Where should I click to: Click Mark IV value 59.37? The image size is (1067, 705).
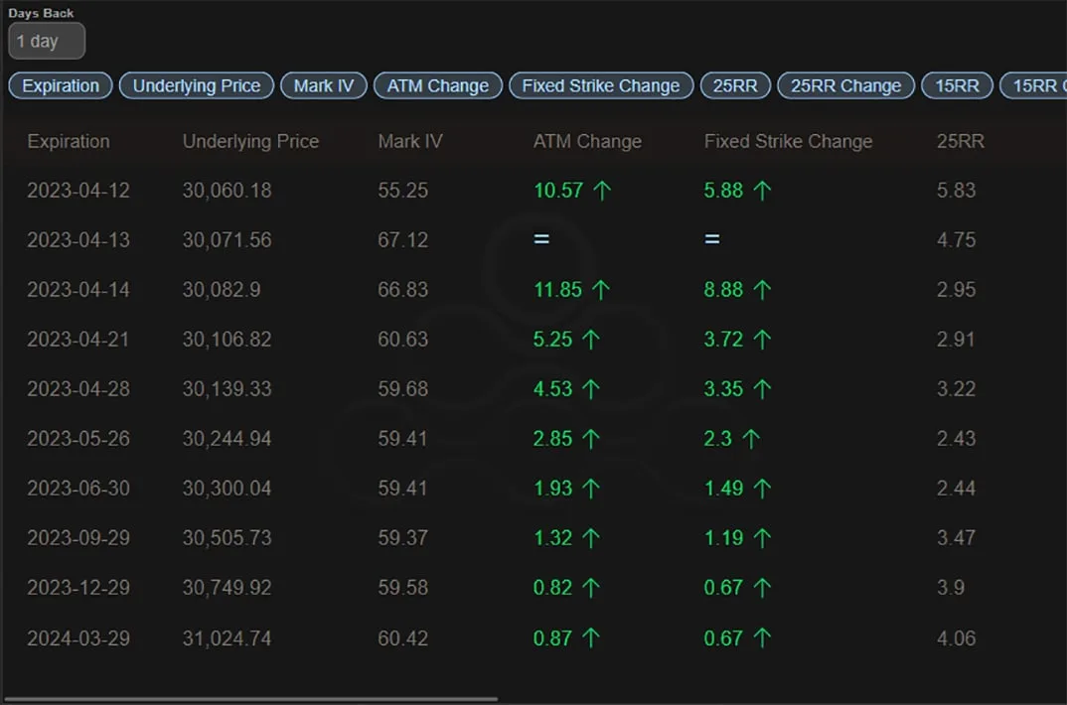point(402,538)
